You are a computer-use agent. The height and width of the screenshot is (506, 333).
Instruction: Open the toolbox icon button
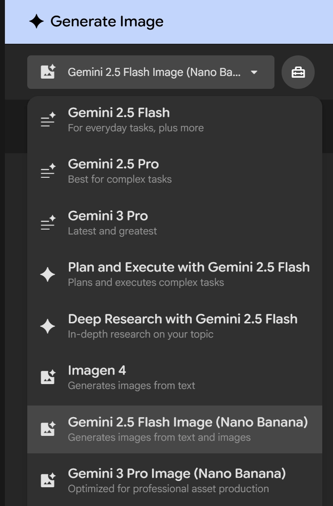click(x=298, y=72)
